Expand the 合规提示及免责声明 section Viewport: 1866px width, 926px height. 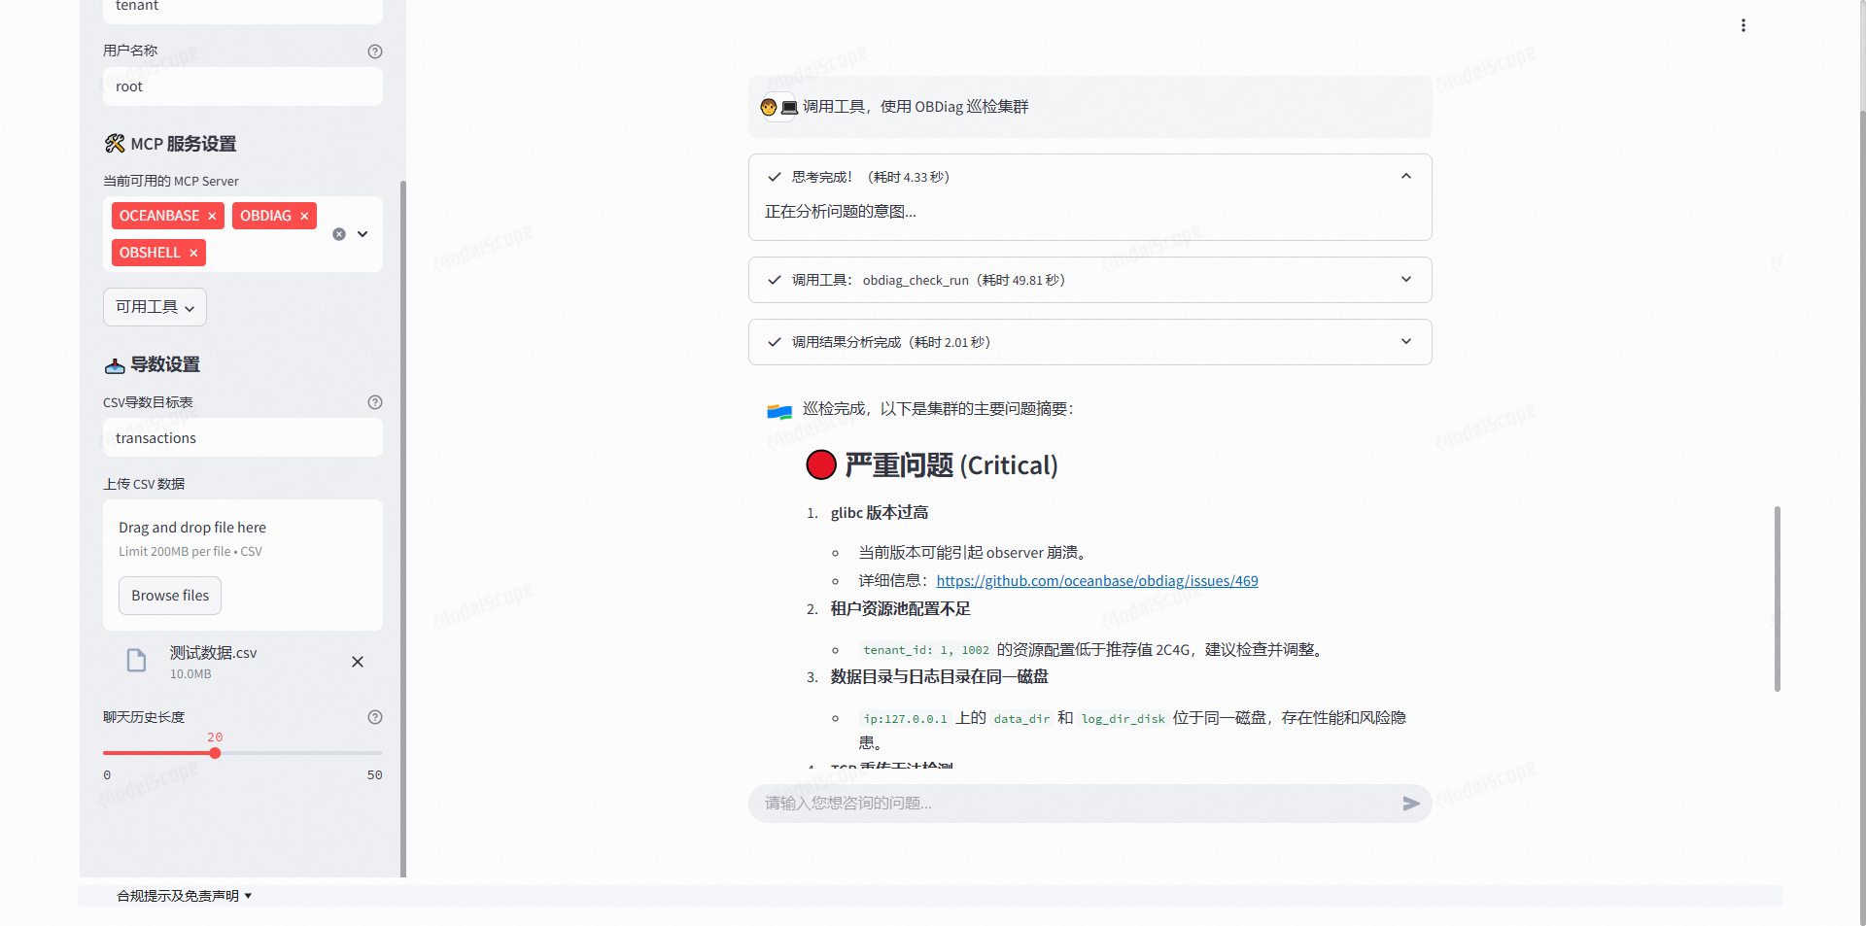click(184, 895)
